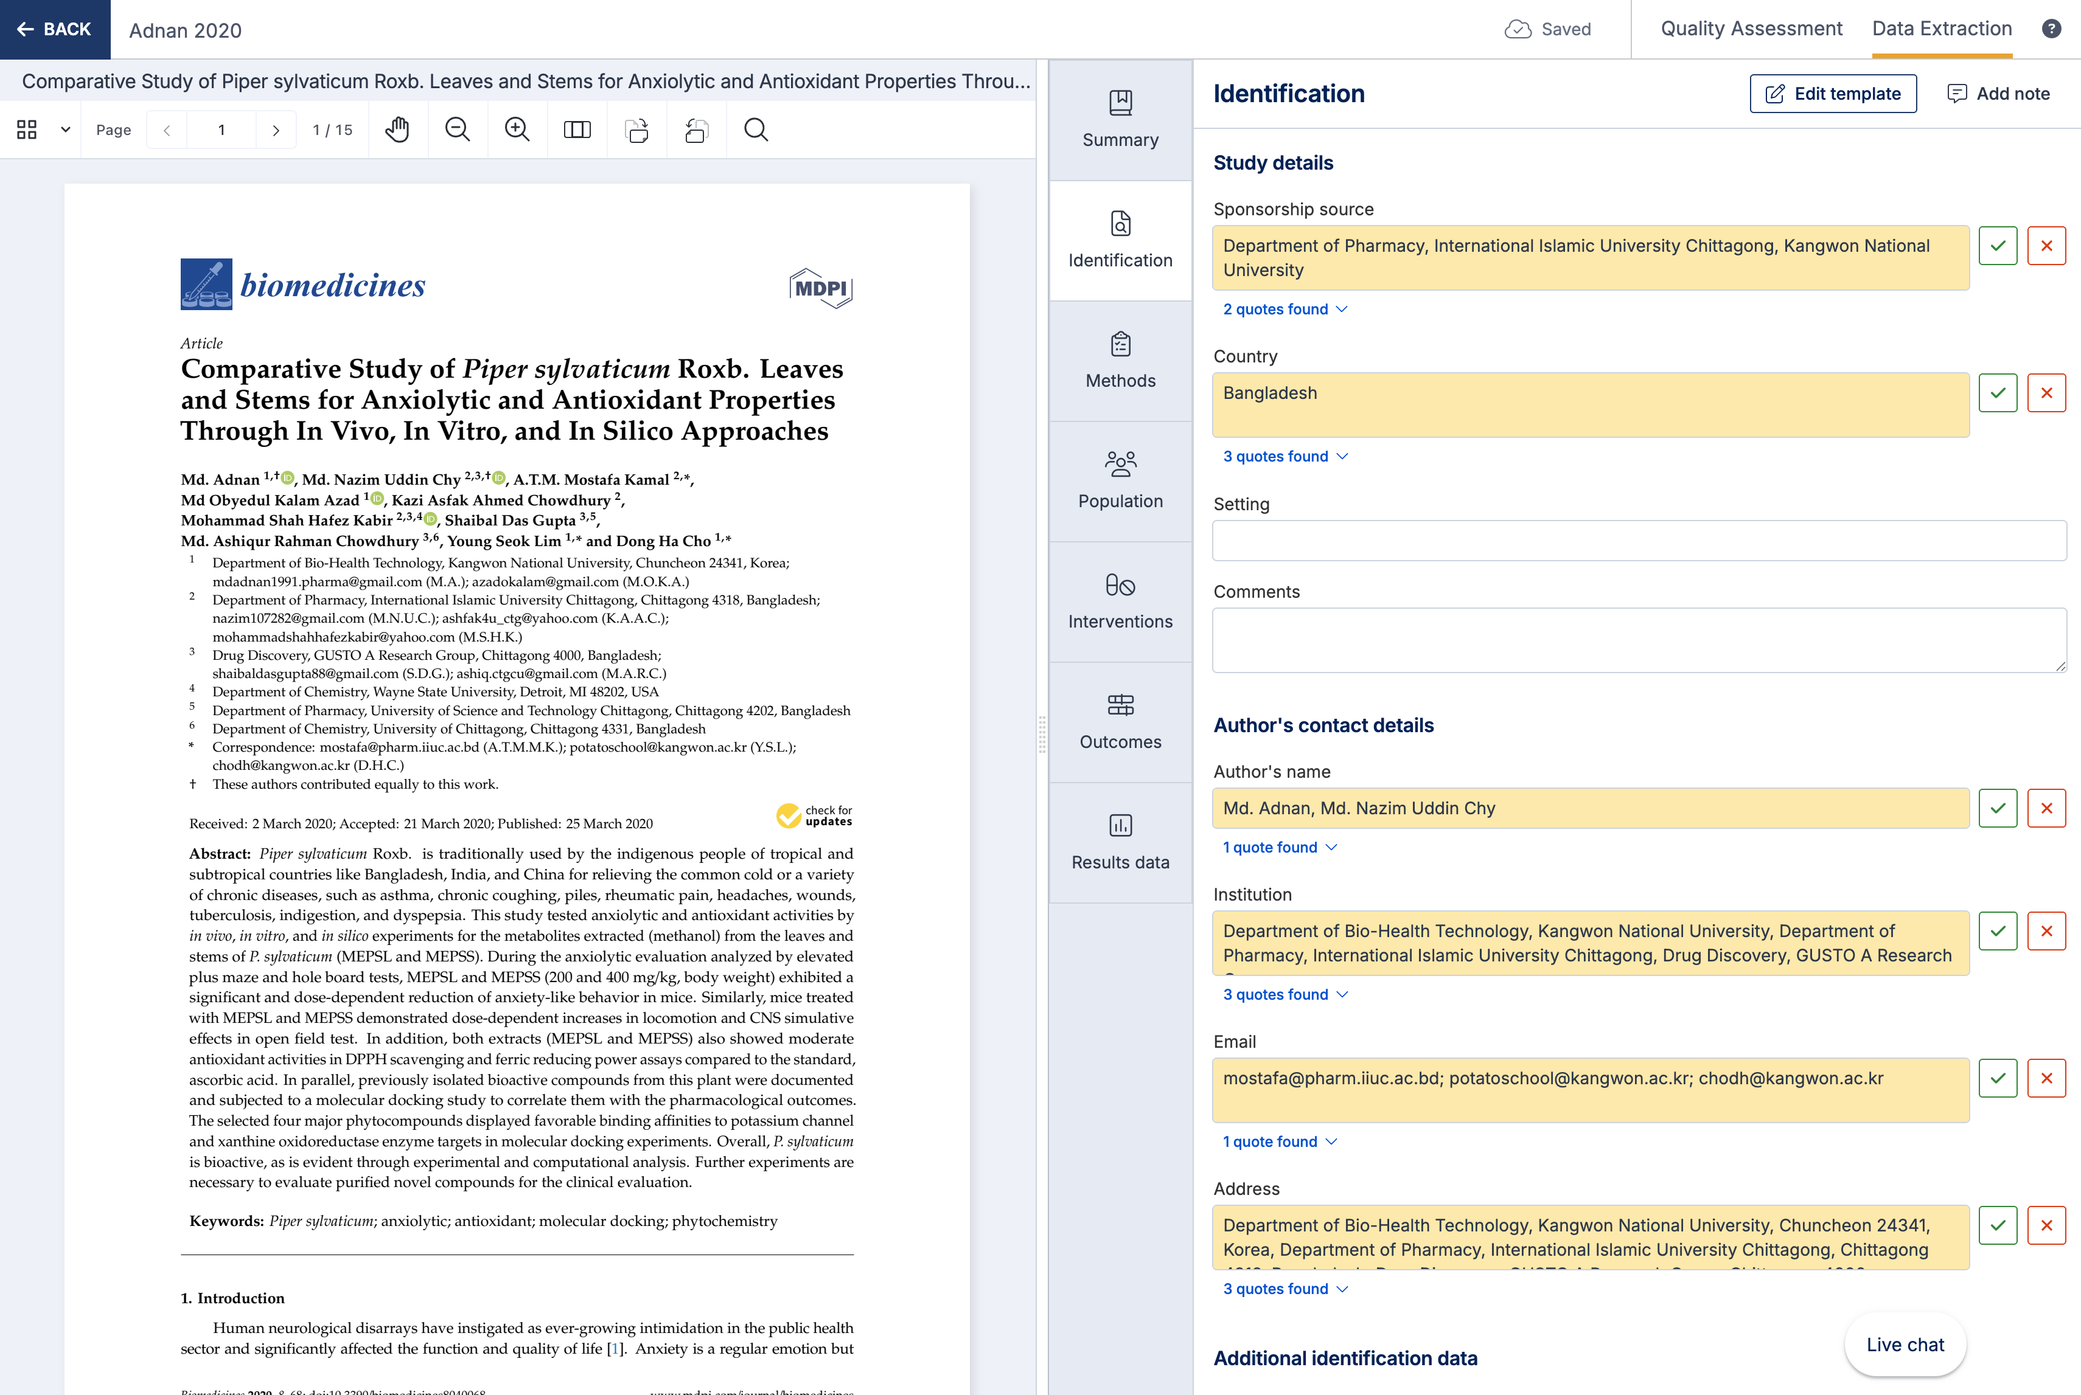Click the Author's name field
Screen dimensions: 2081x1395
(x=1591, y=808)
